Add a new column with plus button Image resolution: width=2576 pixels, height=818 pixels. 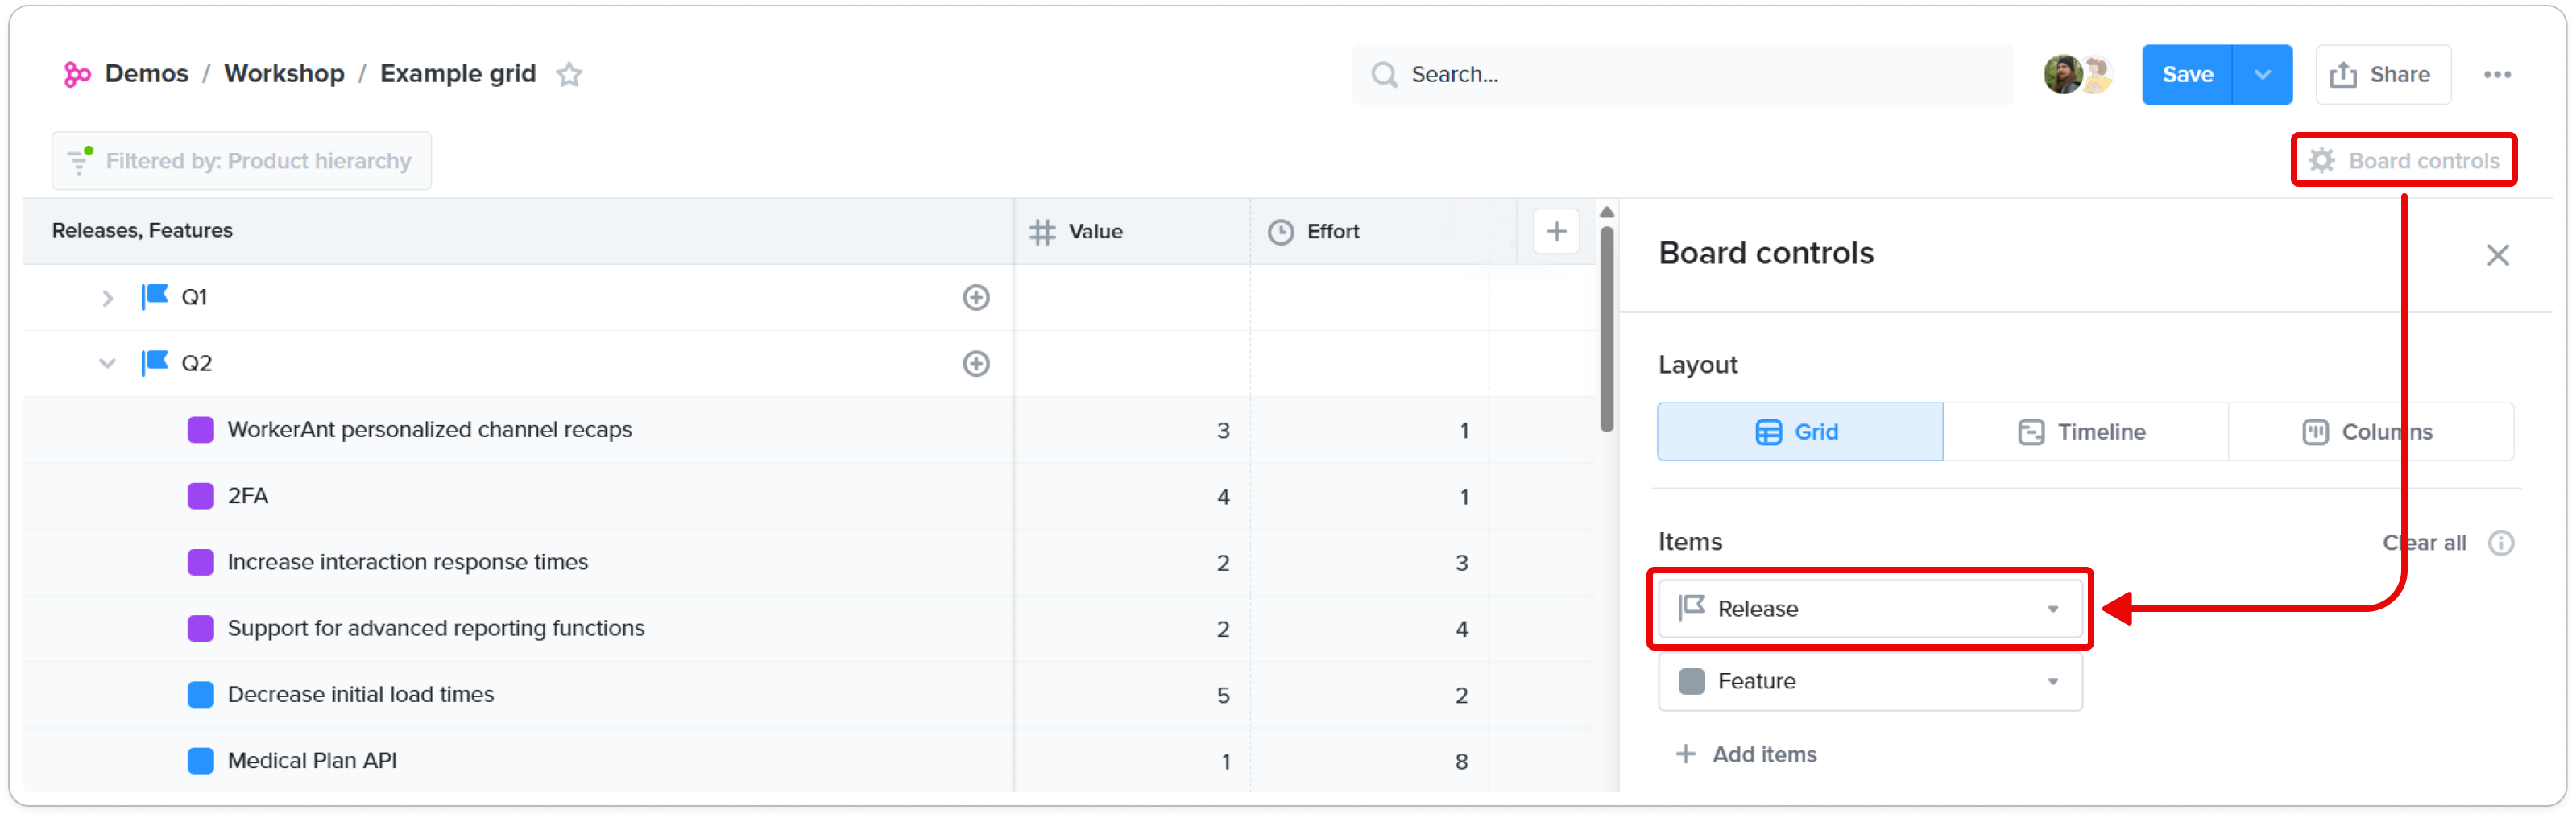[1556, 231]
